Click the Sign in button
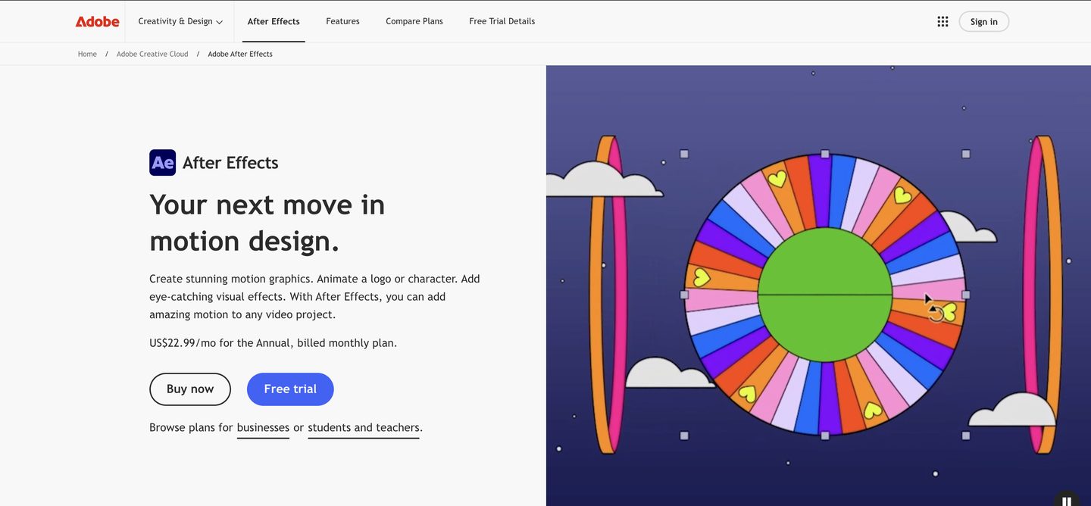1091x506 pixels. coord(983,21)
